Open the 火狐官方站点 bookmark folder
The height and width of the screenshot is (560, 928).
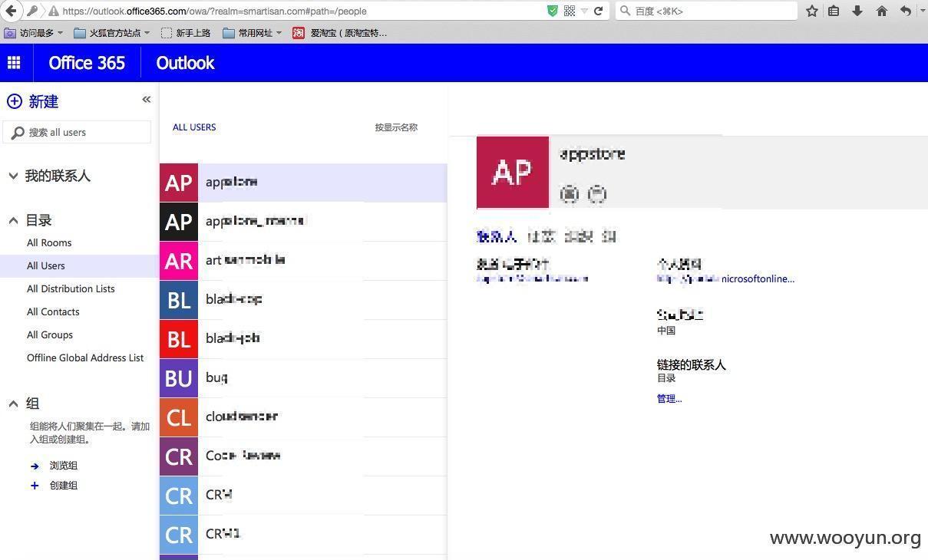(x=112, y=33)
